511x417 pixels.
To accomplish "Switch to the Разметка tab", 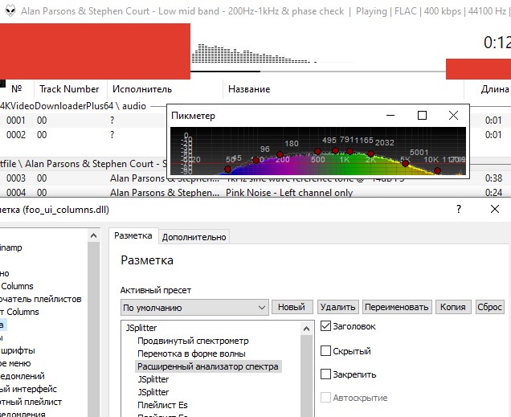I will coord(133,235).
